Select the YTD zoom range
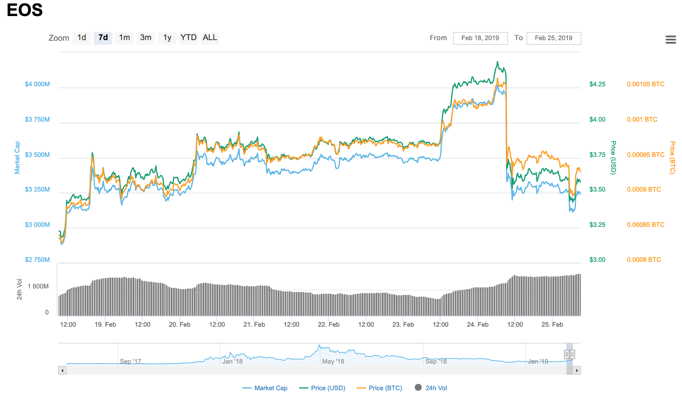The image size is (682, 396). [x=188, y=38]
